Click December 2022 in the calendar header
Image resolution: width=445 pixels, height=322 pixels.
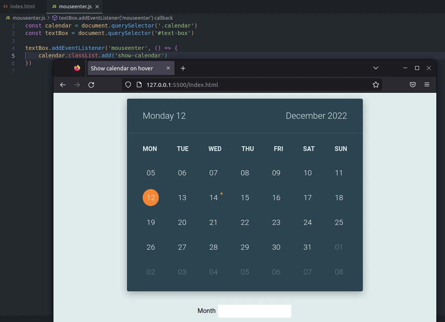316,116
